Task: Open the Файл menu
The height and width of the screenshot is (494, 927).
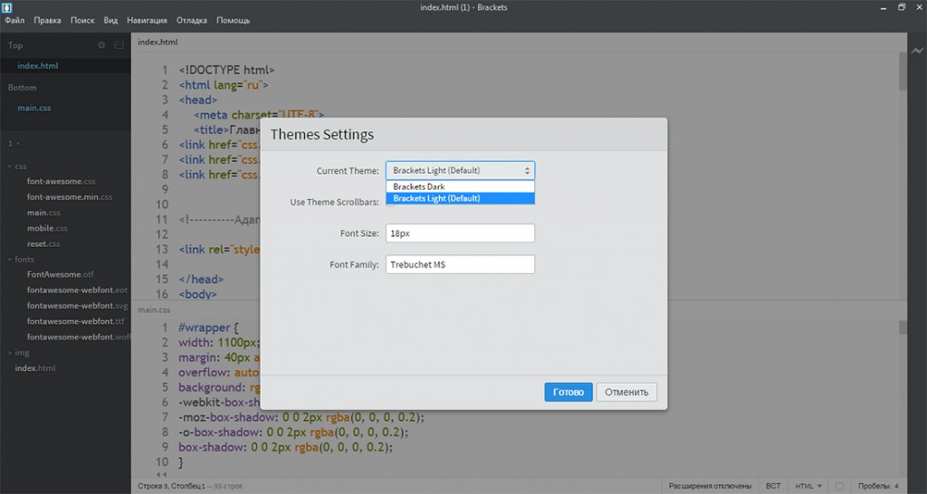Action: (14, 20)
